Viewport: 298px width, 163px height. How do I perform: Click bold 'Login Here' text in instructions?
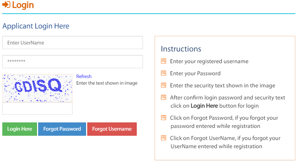pos(204,106)
